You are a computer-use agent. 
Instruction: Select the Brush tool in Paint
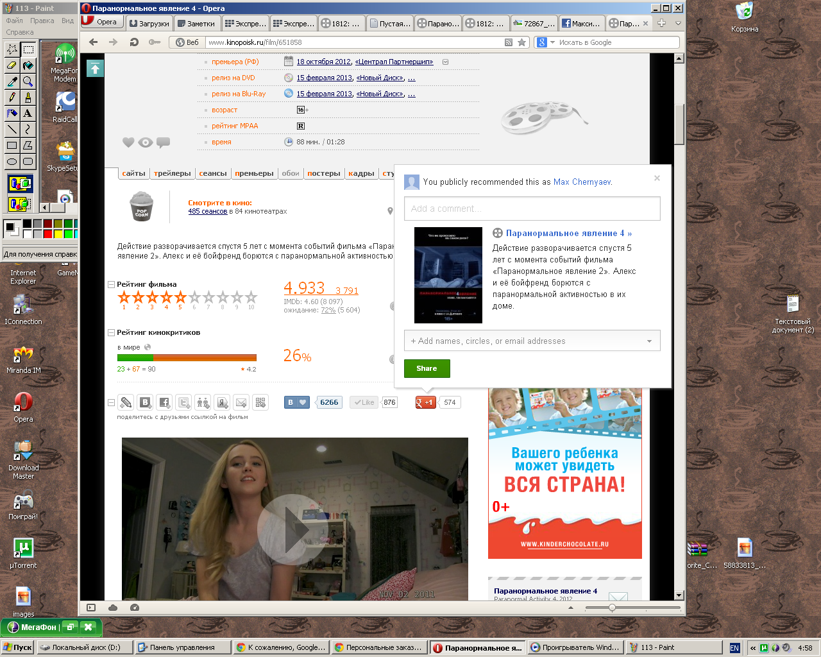point(28,98)
